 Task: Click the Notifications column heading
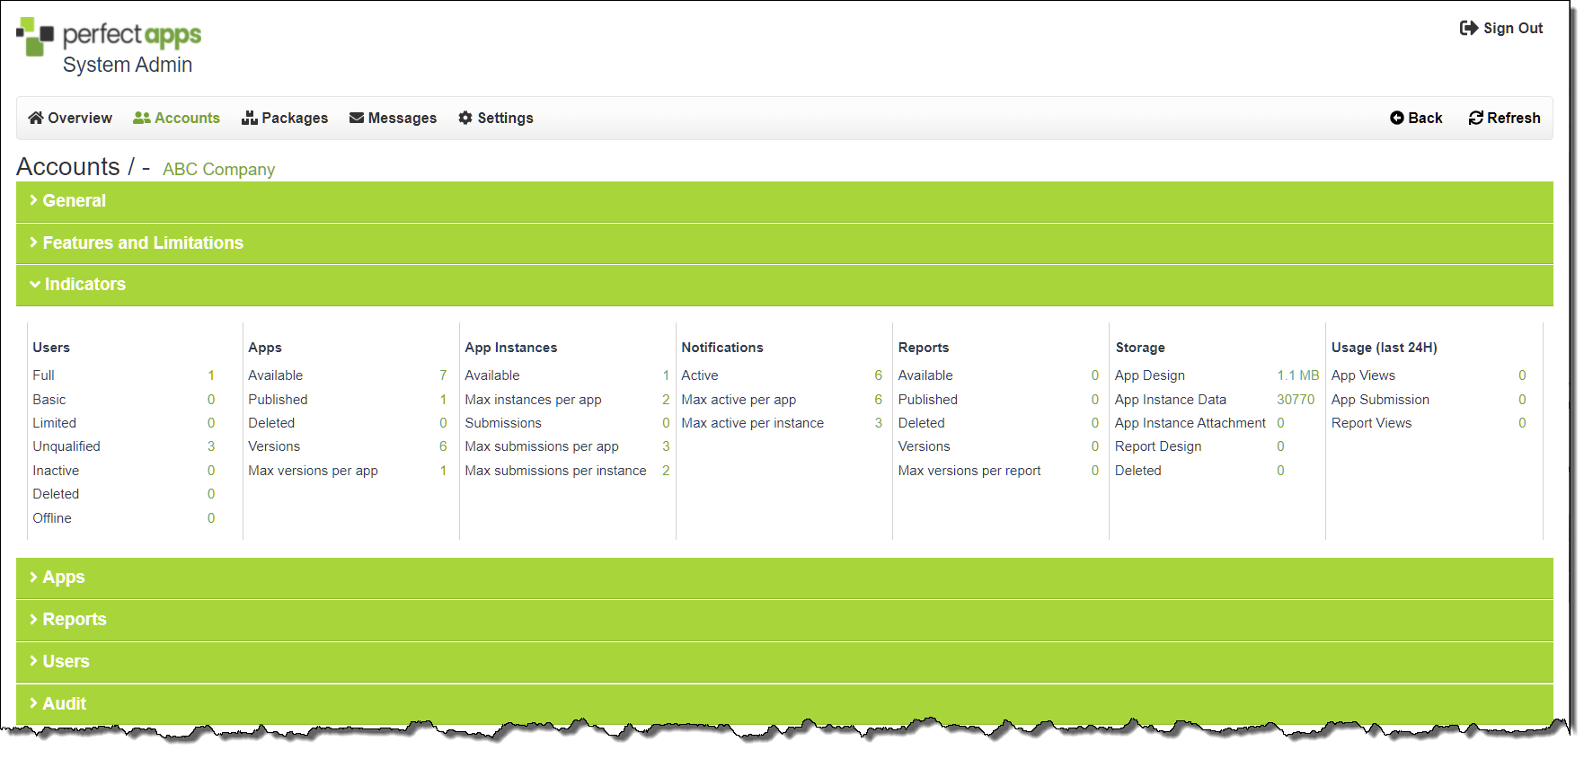click(722, 348)
